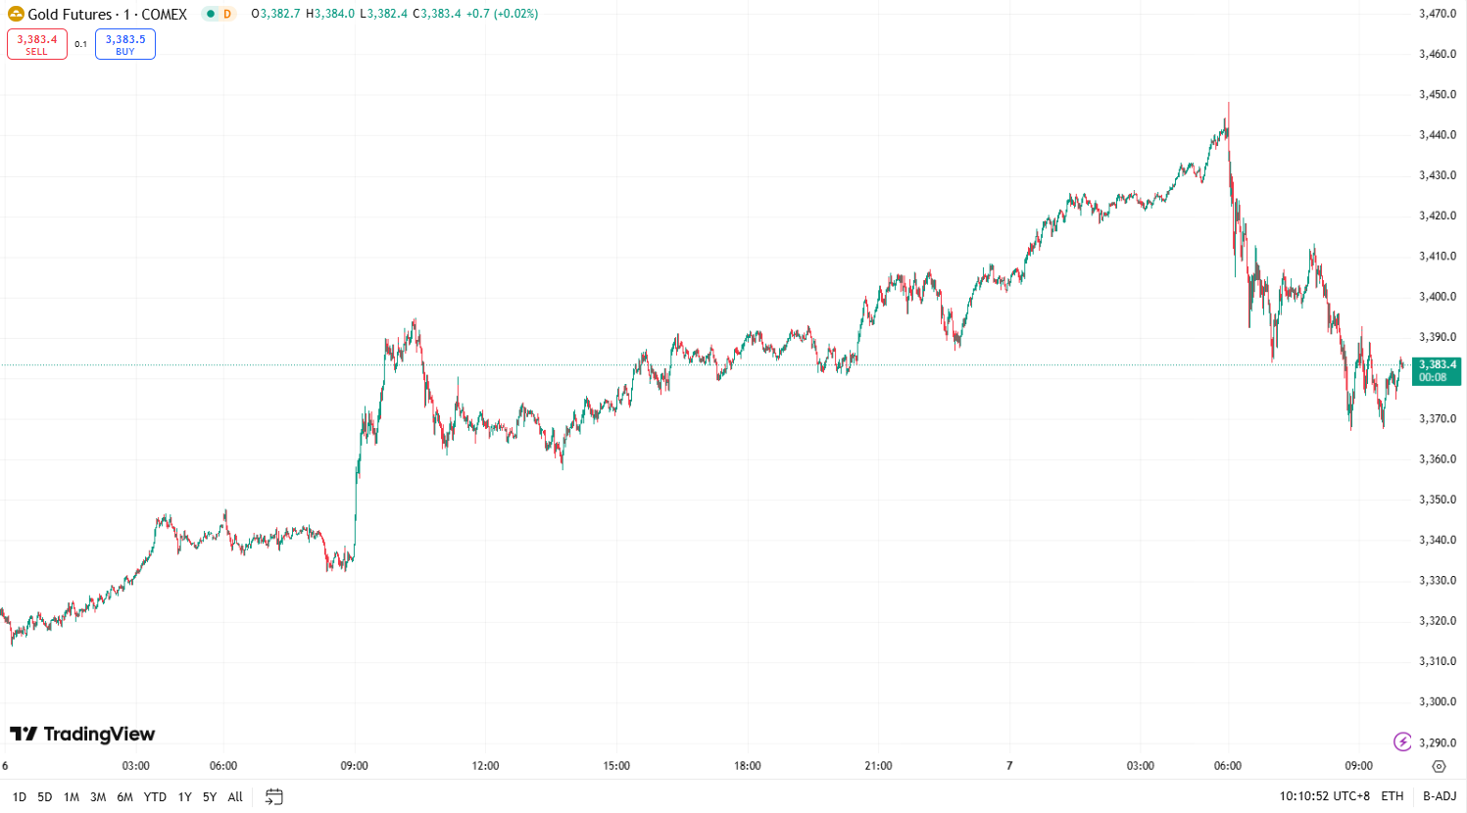
Task: Select the All range tab
Action: click(x=234, y=796)
